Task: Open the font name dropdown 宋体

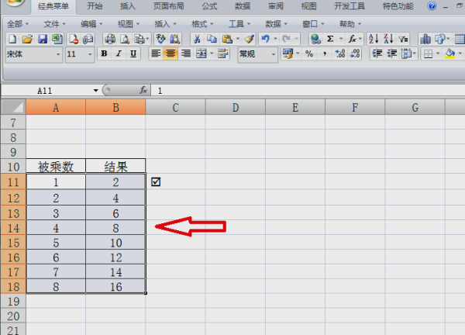Action: point(58,54)
